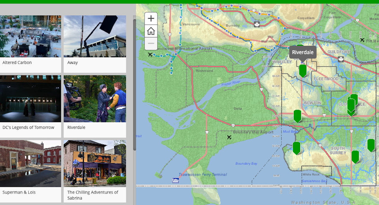The image size is (379, 205).
Task: Open the Riverdale filming photo thumbnail
Action: [95, 99]
